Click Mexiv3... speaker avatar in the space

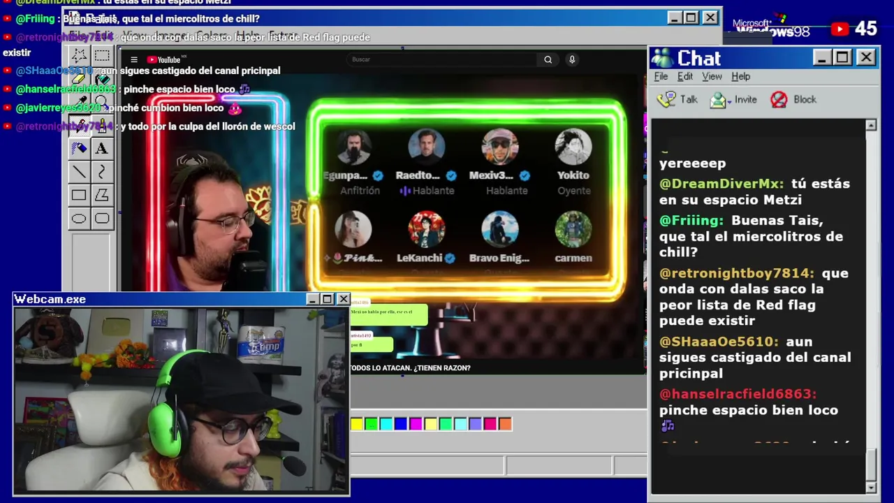tap(500, 147)
